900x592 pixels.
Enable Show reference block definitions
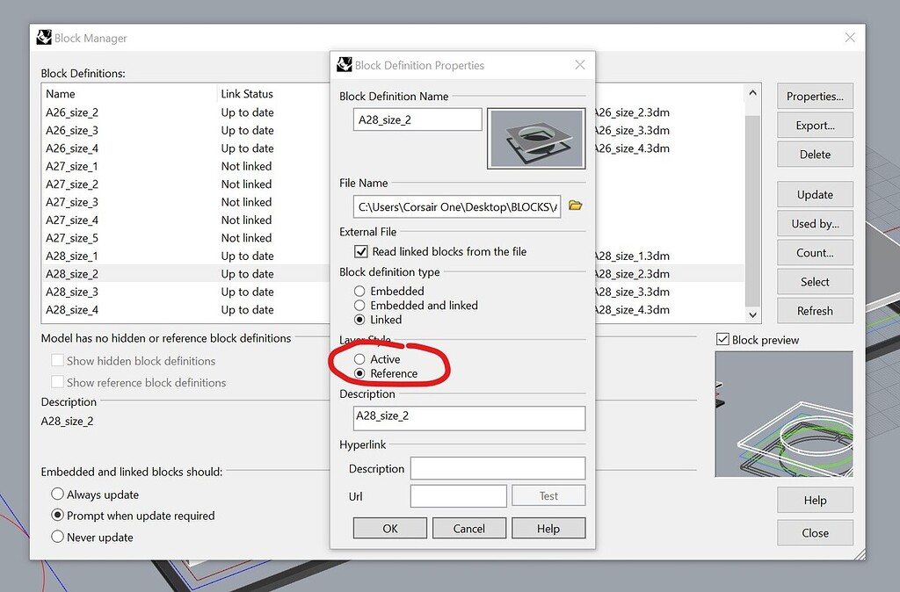coord(57,382)
